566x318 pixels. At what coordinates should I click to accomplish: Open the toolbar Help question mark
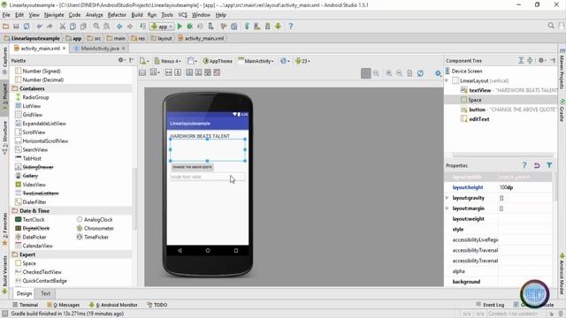pos(291,26)
